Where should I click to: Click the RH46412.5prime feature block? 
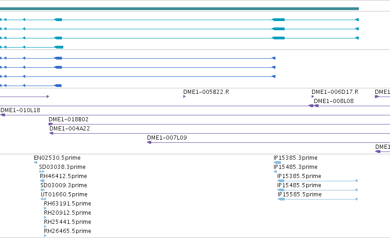click(x=42, y=181)
